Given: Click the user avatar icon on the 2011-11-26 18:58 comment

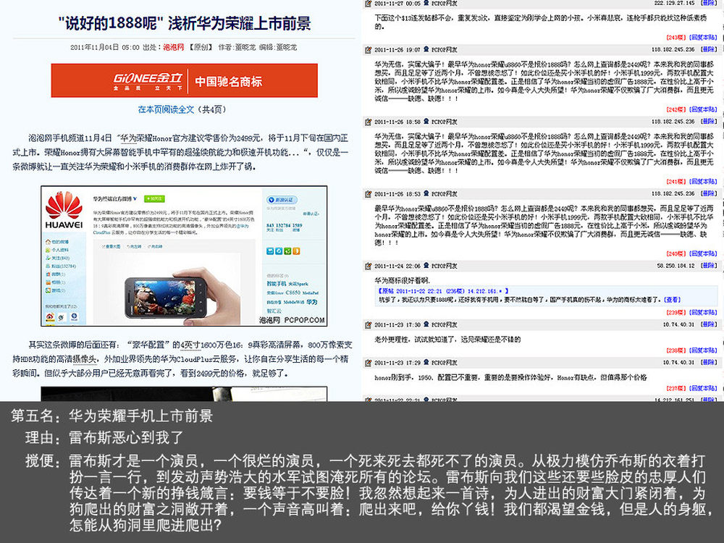Looking at the screenshot, I should (x=426, y=122).
